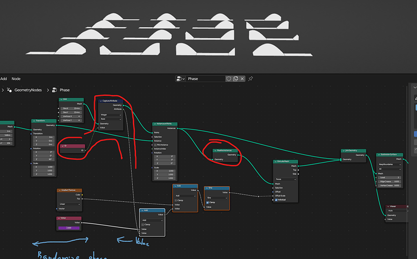Enable Clamp on orange-outlined Add node

click(175, 201)
